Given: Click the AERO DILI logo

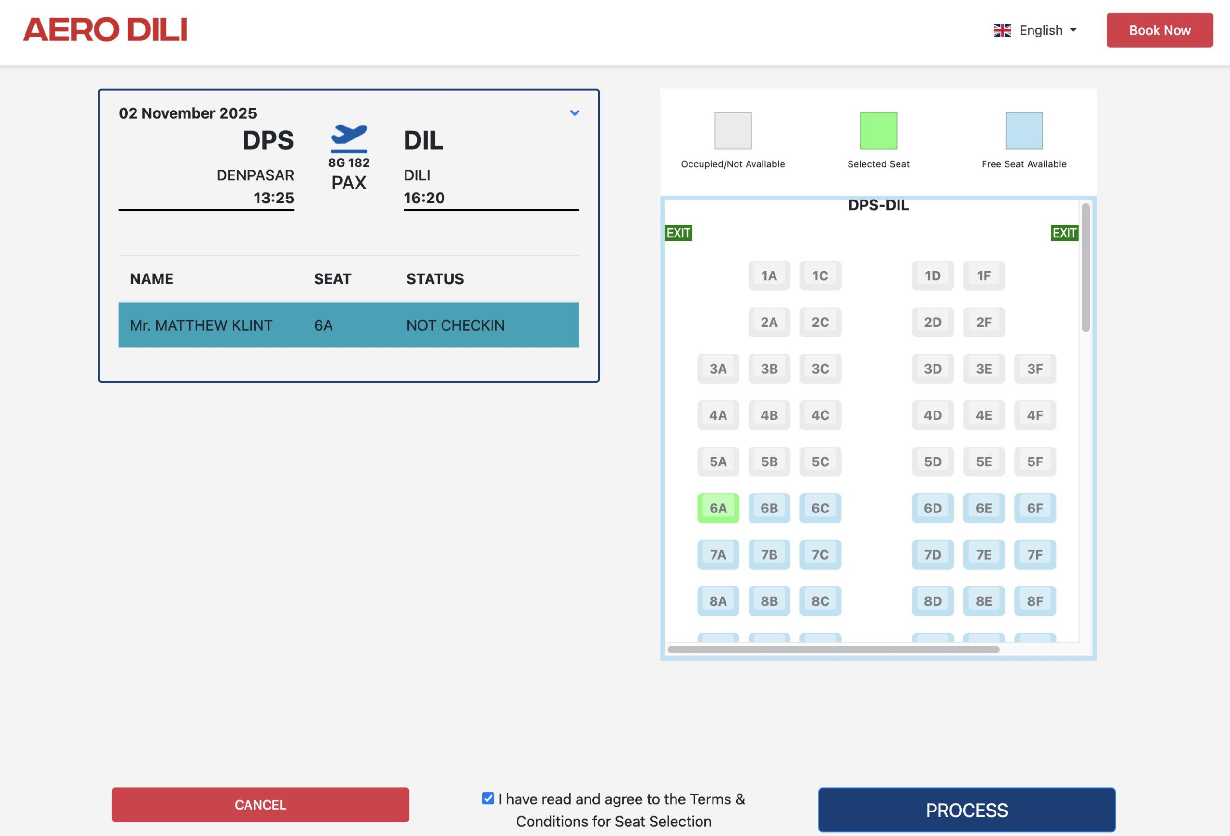Looking at the screenshot, I should 105,30.
